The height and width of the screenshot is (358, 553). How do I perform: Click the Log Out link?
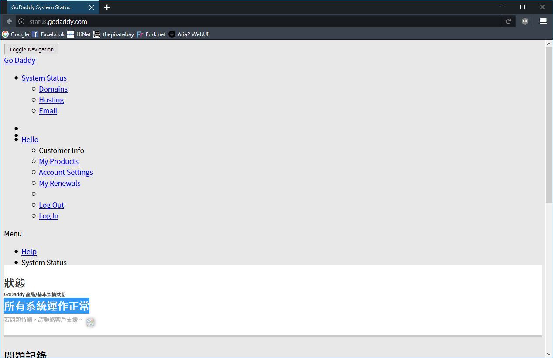(52, 205)
